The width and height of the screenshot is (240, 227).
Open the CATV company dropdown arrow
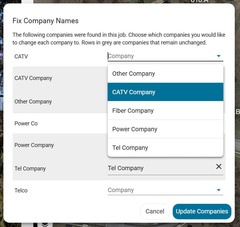(x=219, y=56)
